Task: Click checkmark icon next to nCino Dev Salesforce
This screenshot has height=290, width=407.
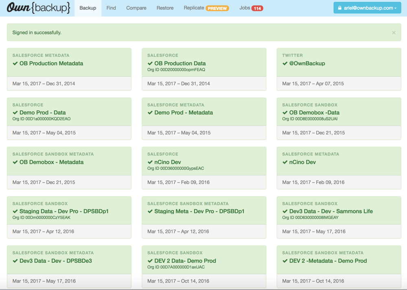Action: pyautogui.click(x=150, y=162)
